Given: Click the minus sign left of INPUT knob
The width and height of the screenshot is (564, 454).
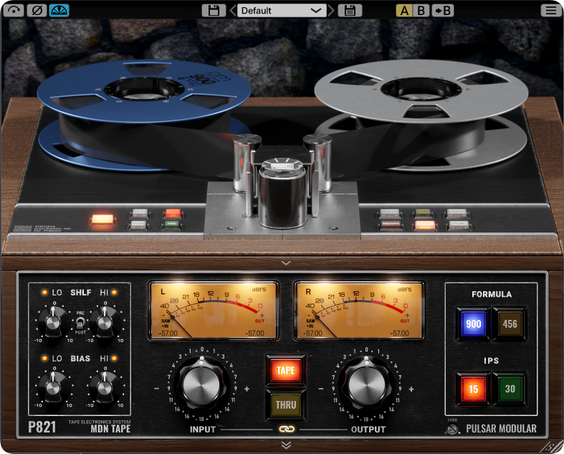Looking at the screenshot, I should (156, 389).
